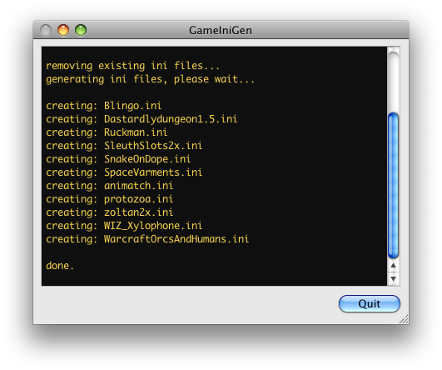Click the SnakeOnDope.ini log line
442x370 pixels.
pyautogui.click(x=118, y=159)
